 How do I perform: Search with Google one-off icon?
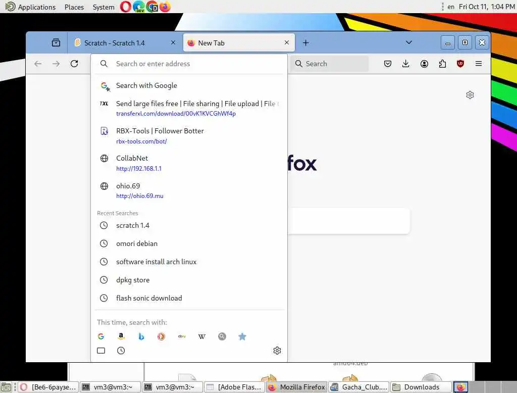click(101, 336)
